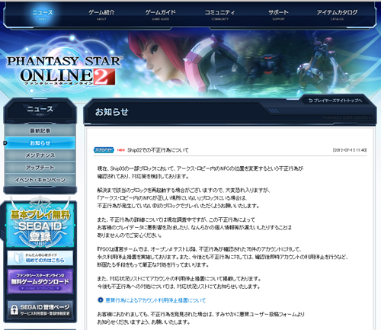Screen dimensions: 381x330
Task: Open the コミュニティ (Community) navigation tab
Action: point(219,14)
